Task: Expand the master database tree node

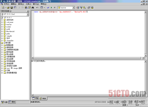Action: pos(2,24)
